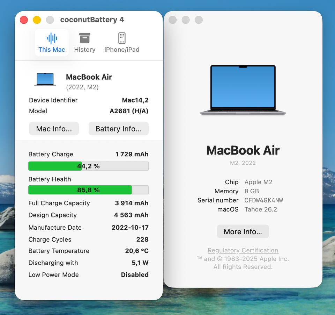The height and width of the screenshot is (315, 335).
Task: Click the Charge Cycles label
Action: coord(50,239)
